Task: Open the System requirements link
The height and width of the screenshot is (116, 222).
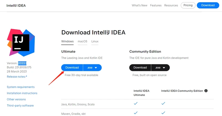Action: pyautogui.click(x=21, y=87)
